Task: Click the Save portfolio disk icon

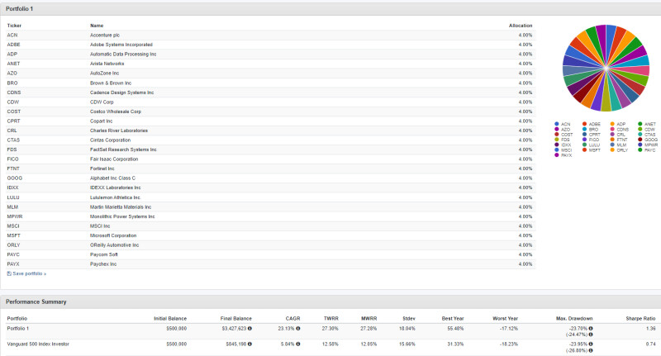Action: coord(9,274)
